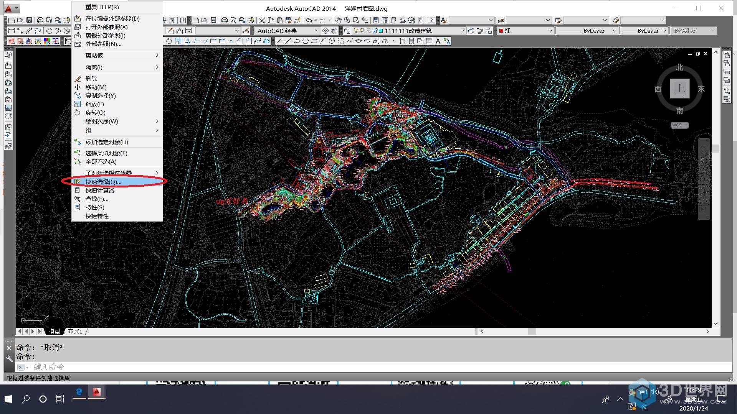Select the Polyline drawing tool
Image resolution: width=737 pixels, height=414 pixels.
pyautogui.click(x=297, y=41)
